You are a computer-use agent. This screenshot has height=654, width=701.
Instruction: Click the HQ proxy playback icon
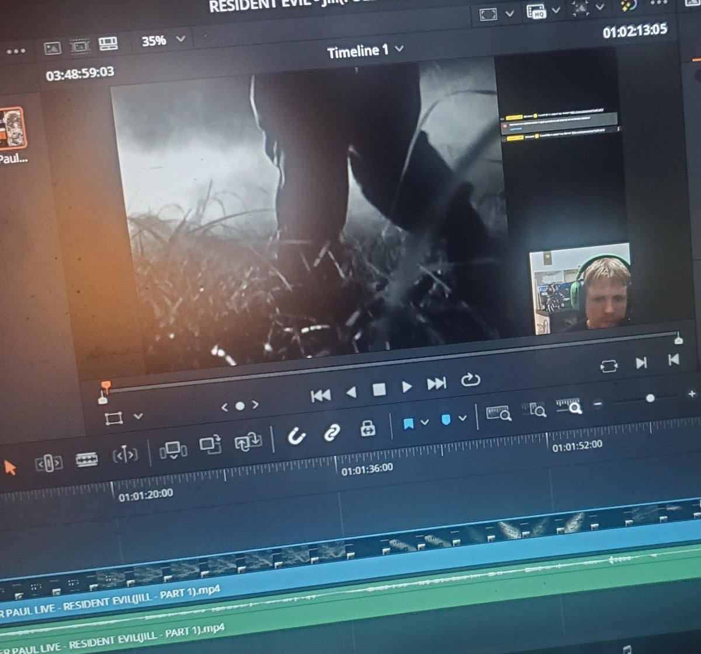coord(536,11)
